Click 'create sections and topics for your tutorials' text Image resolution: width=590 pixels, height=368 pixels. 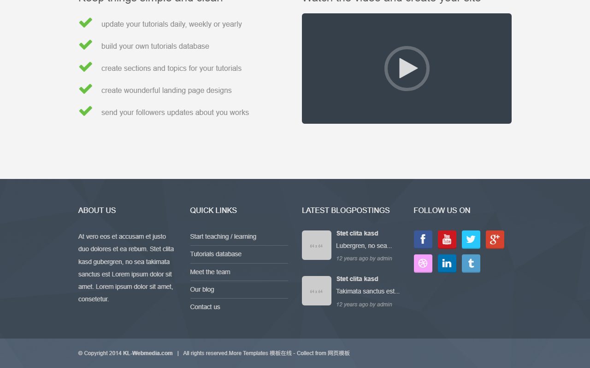171,68
